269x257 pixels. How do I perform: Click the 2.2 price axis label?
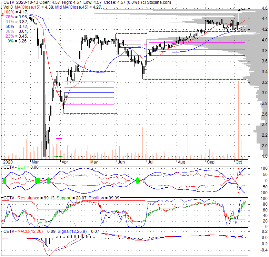(x=265, y=135)
